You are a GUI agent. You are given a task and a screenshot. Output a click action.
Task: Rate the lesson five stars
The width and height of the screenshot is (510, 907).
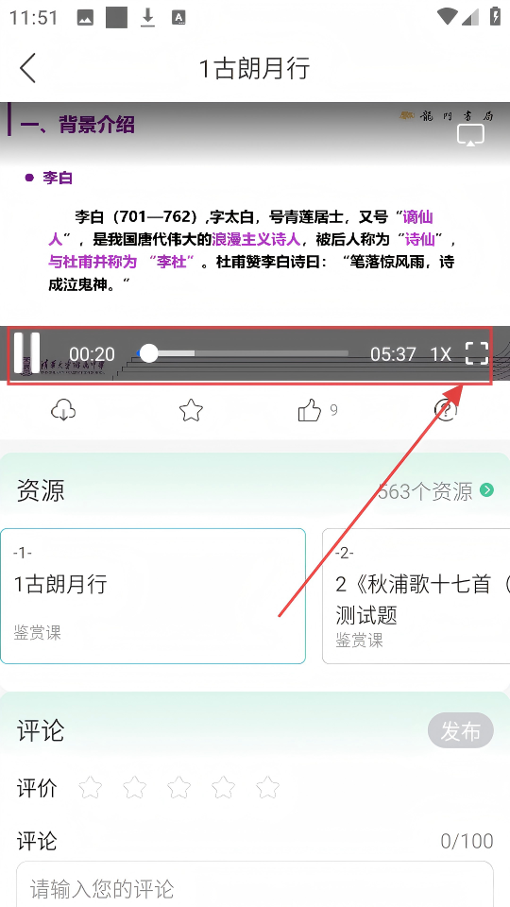pos(267,787)
